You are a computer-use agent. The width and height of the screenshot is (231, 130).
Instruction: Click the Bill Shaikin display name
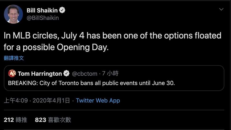tap(42, 10)
